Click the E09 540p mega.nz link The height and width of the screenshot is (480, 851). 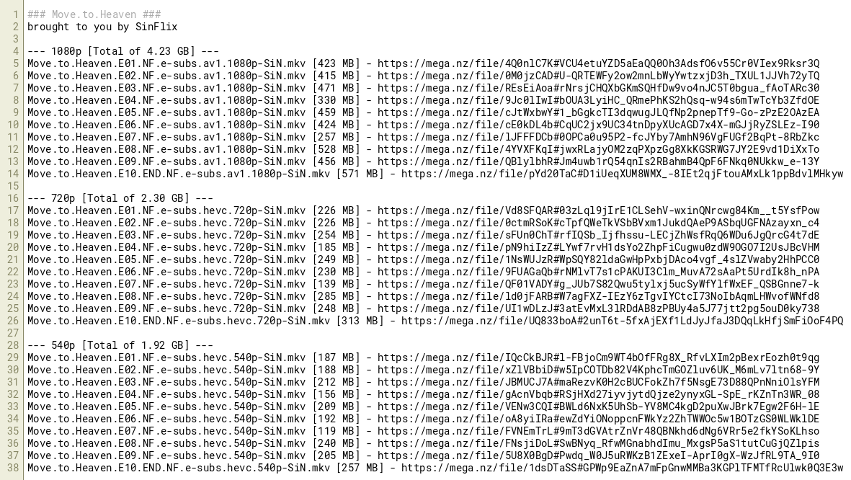tap(598, 455)
